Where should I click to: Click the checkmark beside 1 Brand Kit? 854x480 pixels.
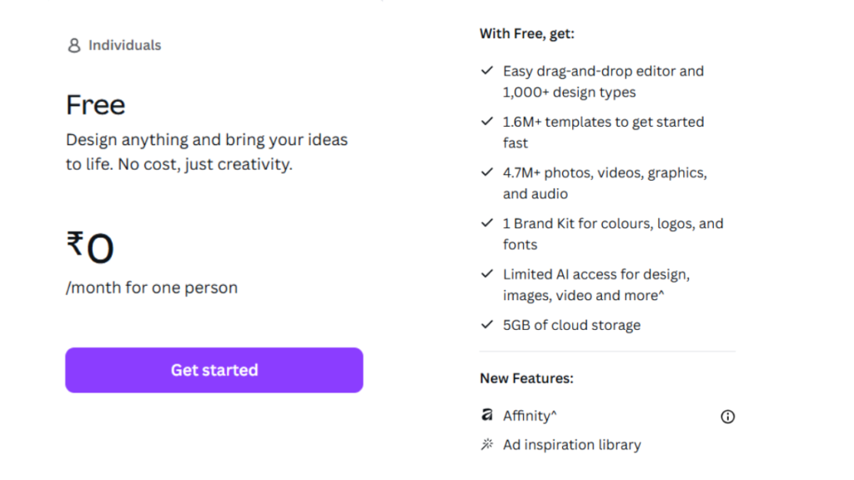487,222
